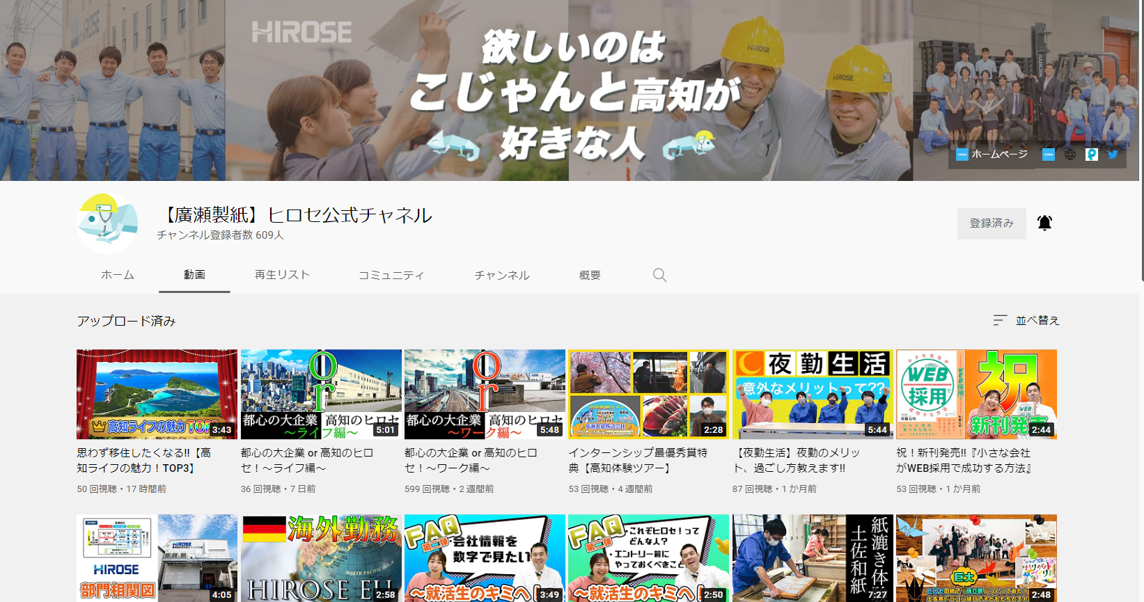Click the channel name 【廣瀬製紙】ヒロセ公式チャンネル
Viewport: 1144px width, 602px height.
tap(295, 215)
